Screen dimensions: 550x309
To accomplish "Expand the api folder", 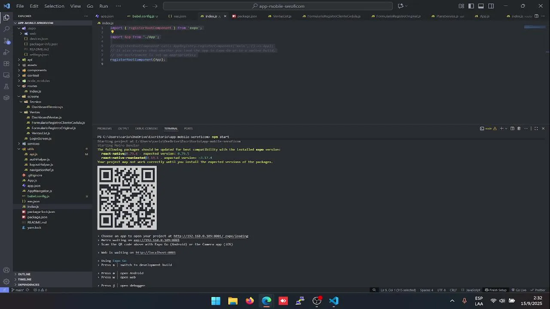I will point(30,60).
